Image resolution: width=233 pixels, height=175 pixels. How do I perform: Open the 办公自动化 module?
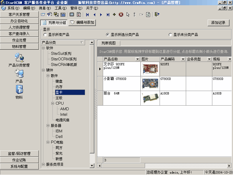(19, 21)
